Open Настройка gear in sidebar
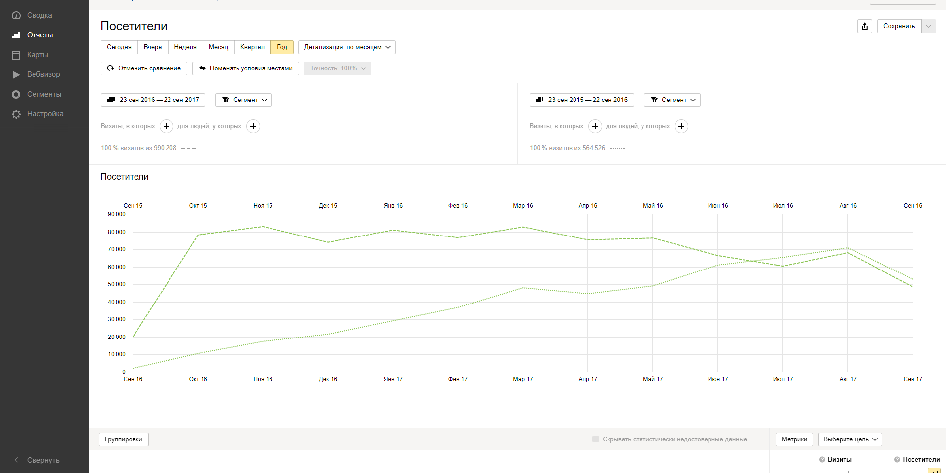The image size is (946, 473). tap(16, 114)
